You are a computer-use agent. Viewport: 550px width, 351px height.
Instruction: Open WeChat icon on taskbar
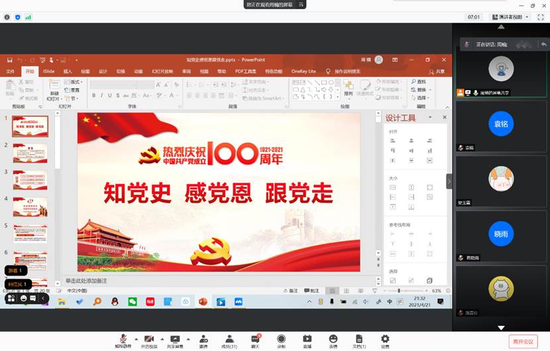(133, 301)
